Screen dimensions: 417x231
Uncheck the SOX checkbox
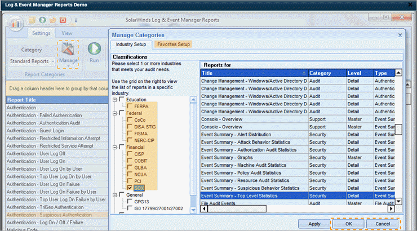click(x=130, y=187)
